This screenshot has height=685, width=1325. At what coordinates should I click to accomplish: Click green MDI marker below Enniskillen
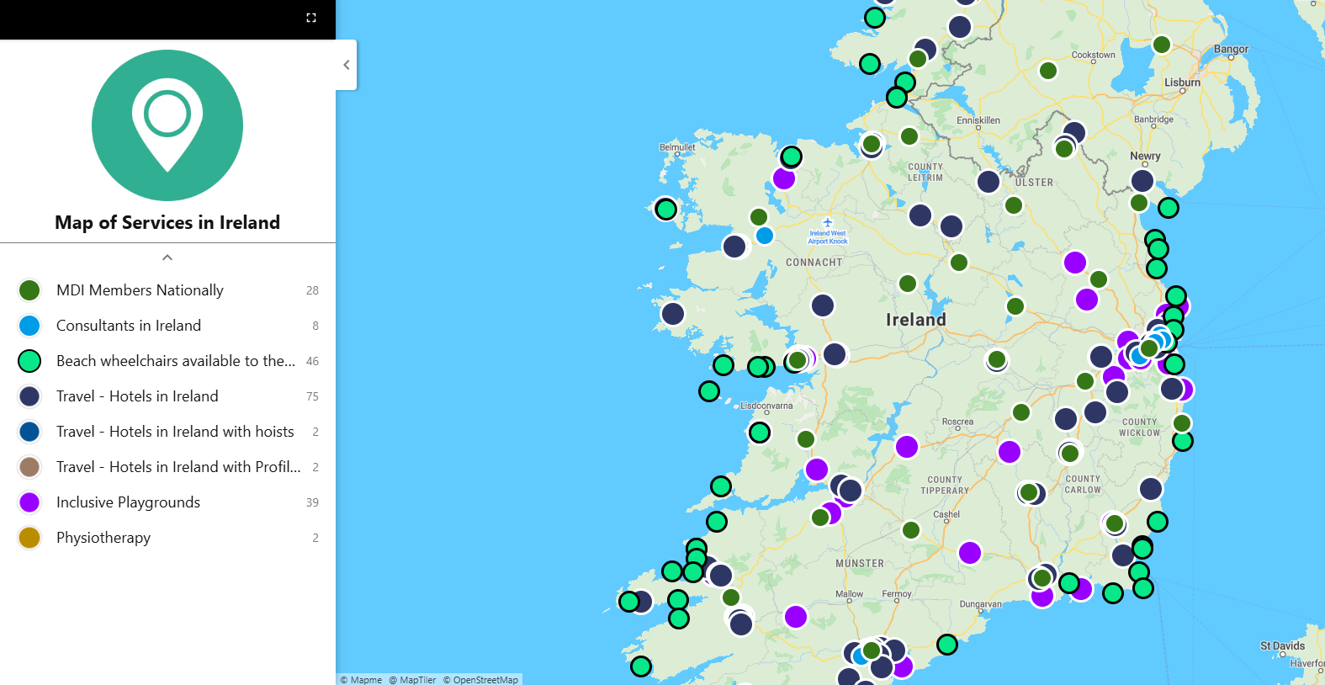click(x=909, y=136)
